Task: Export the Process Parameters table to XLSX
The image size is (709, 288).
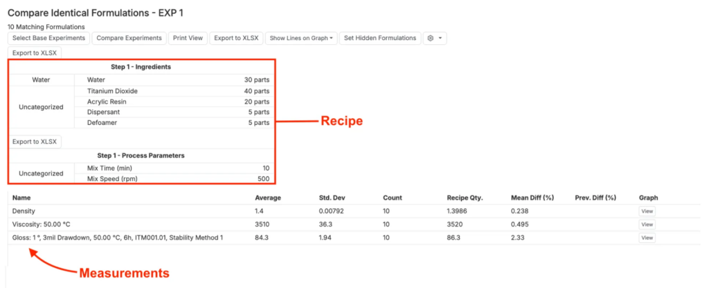Action: click(x=35, y=142)
